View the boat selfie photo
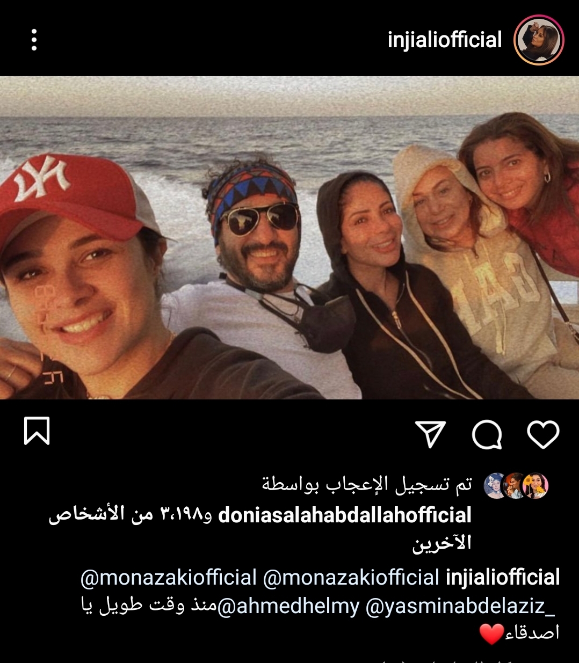 pos(289,237)
